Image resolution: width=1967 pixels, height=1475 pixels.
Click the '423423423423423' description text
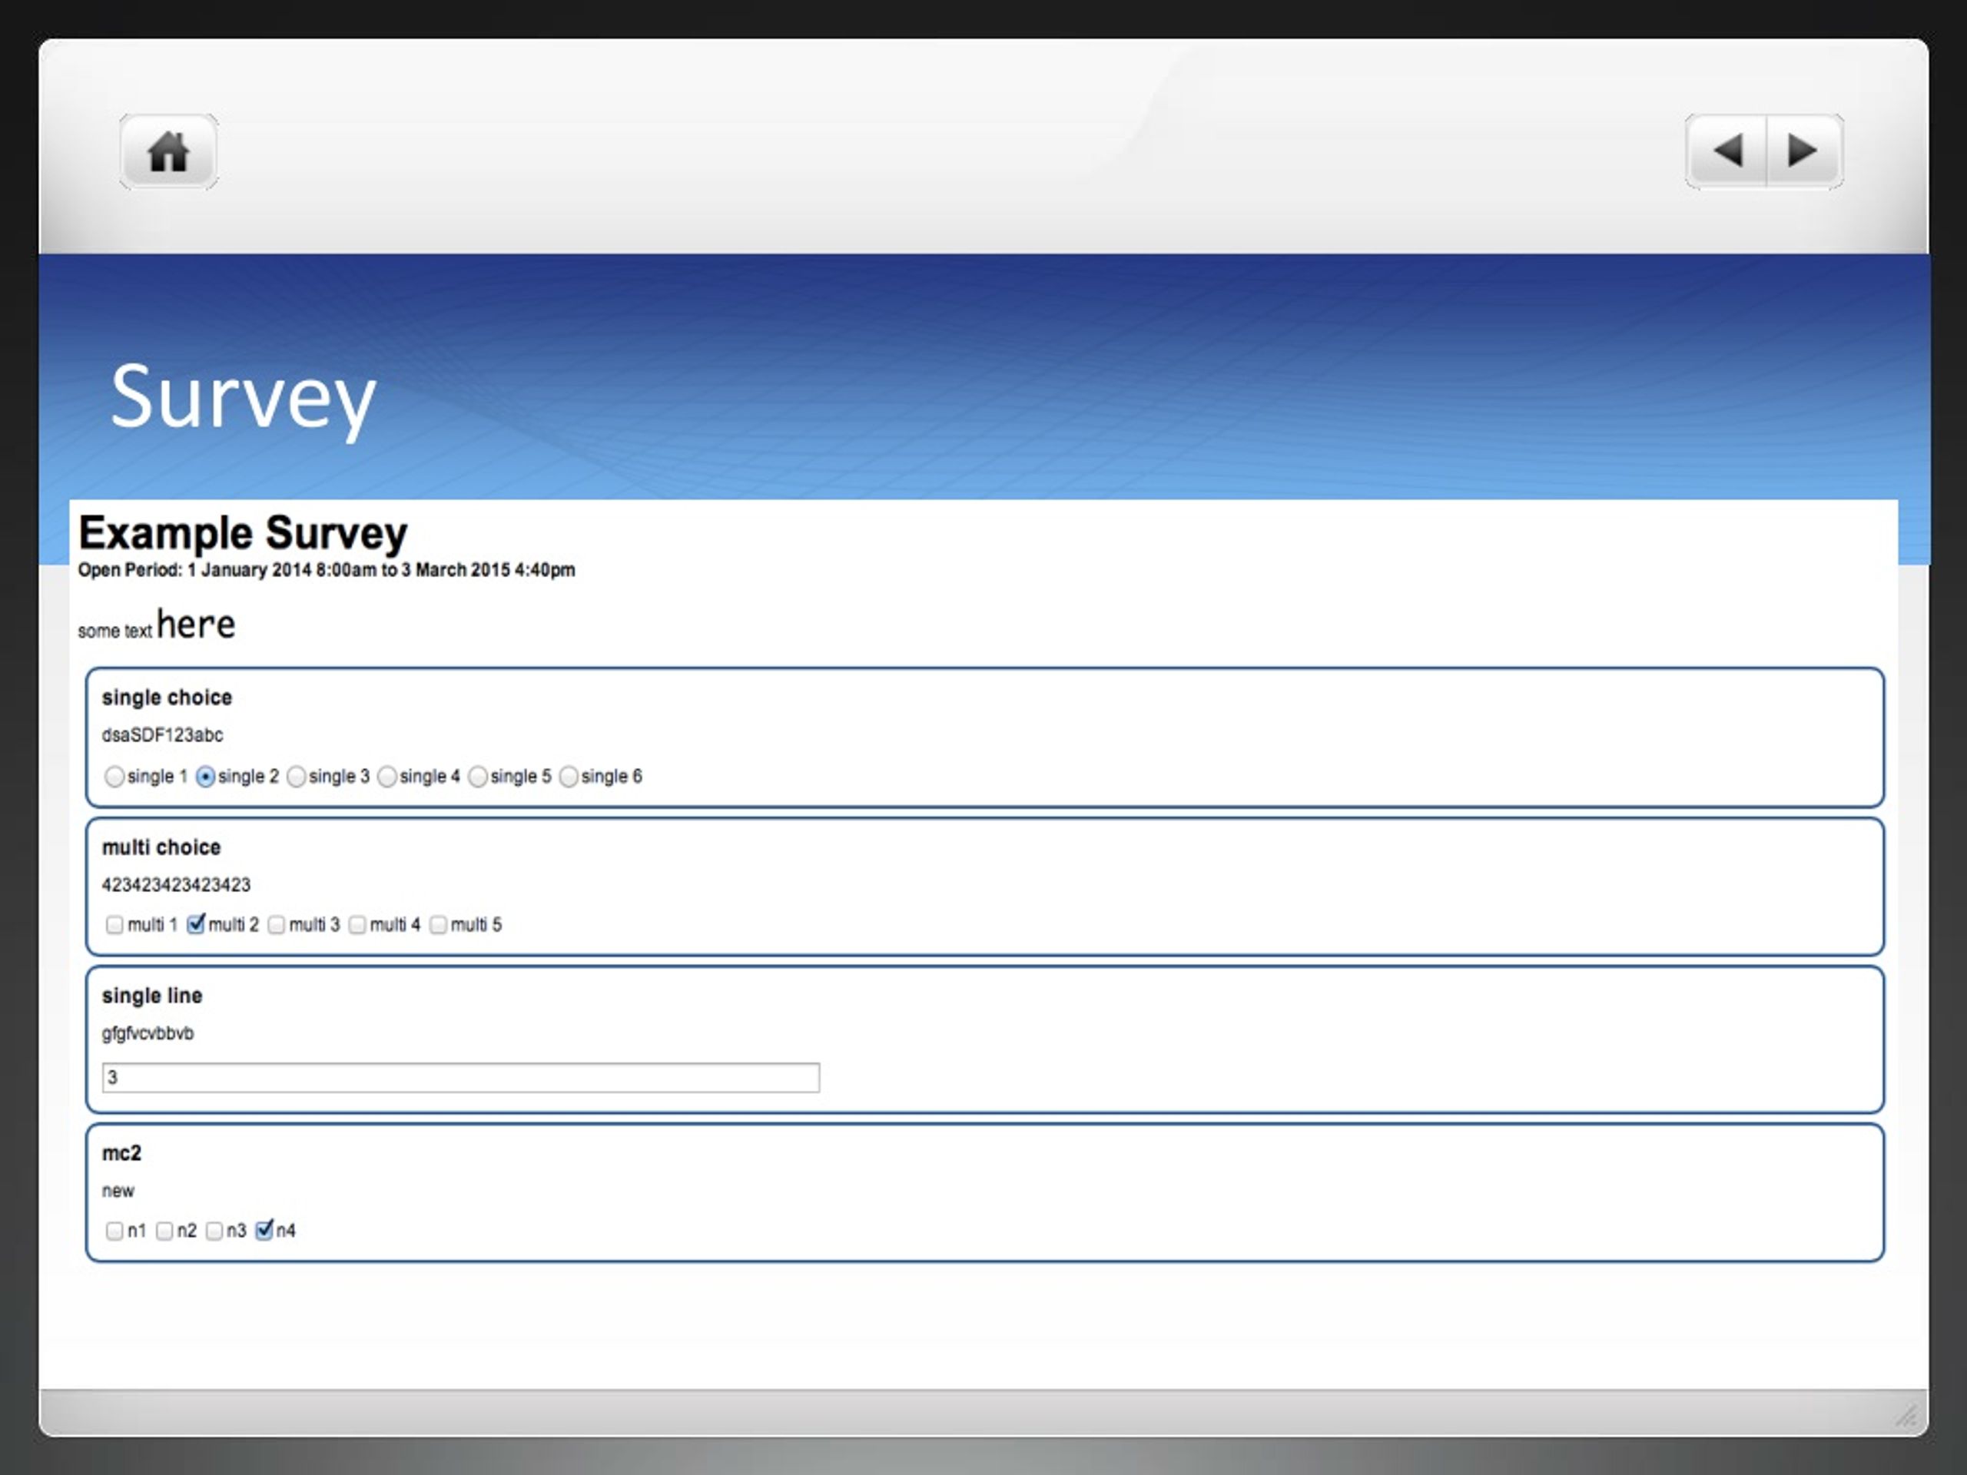point(176,885)
